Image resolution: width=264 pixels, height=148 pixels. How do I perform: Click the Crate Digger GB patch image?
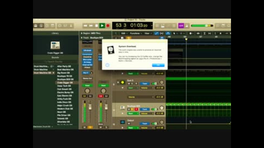(x=55, y=45)
